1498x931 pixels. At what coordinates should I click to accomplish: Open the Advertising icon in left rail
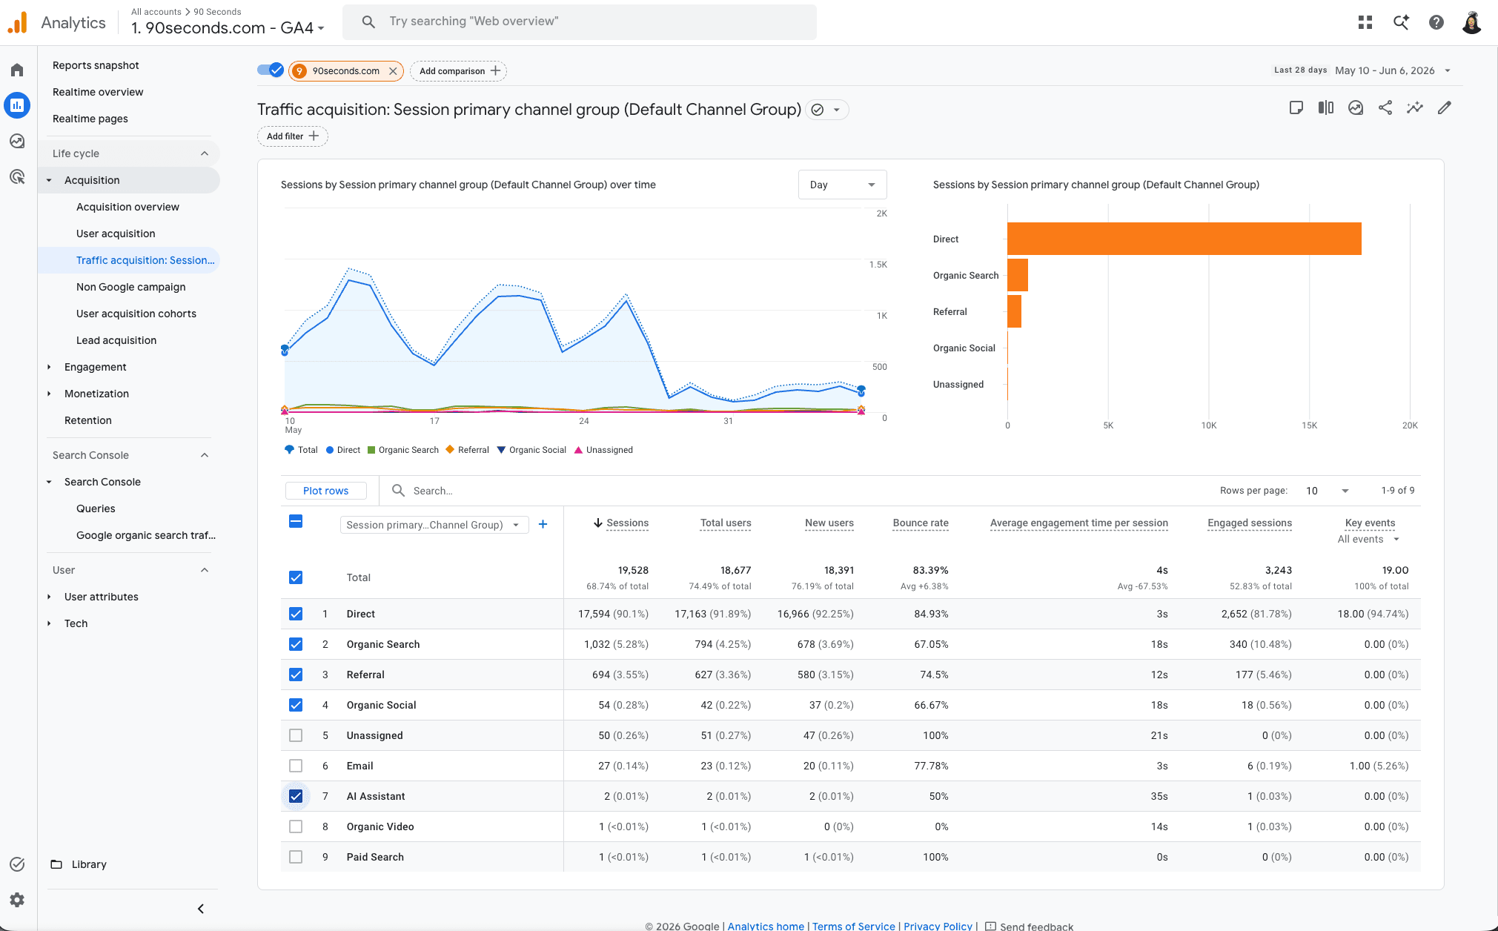[17, 176]
